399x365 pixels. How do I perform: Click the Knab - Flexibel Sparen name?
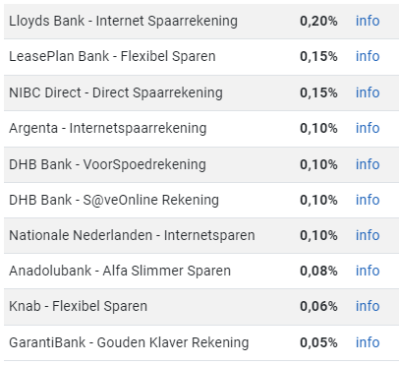pyautogui.click(x=78, y=306)
